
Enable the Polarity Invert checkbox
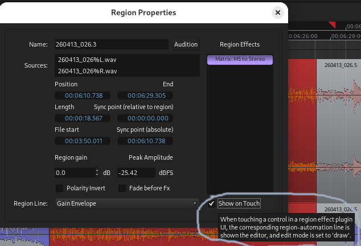point(59,189)
